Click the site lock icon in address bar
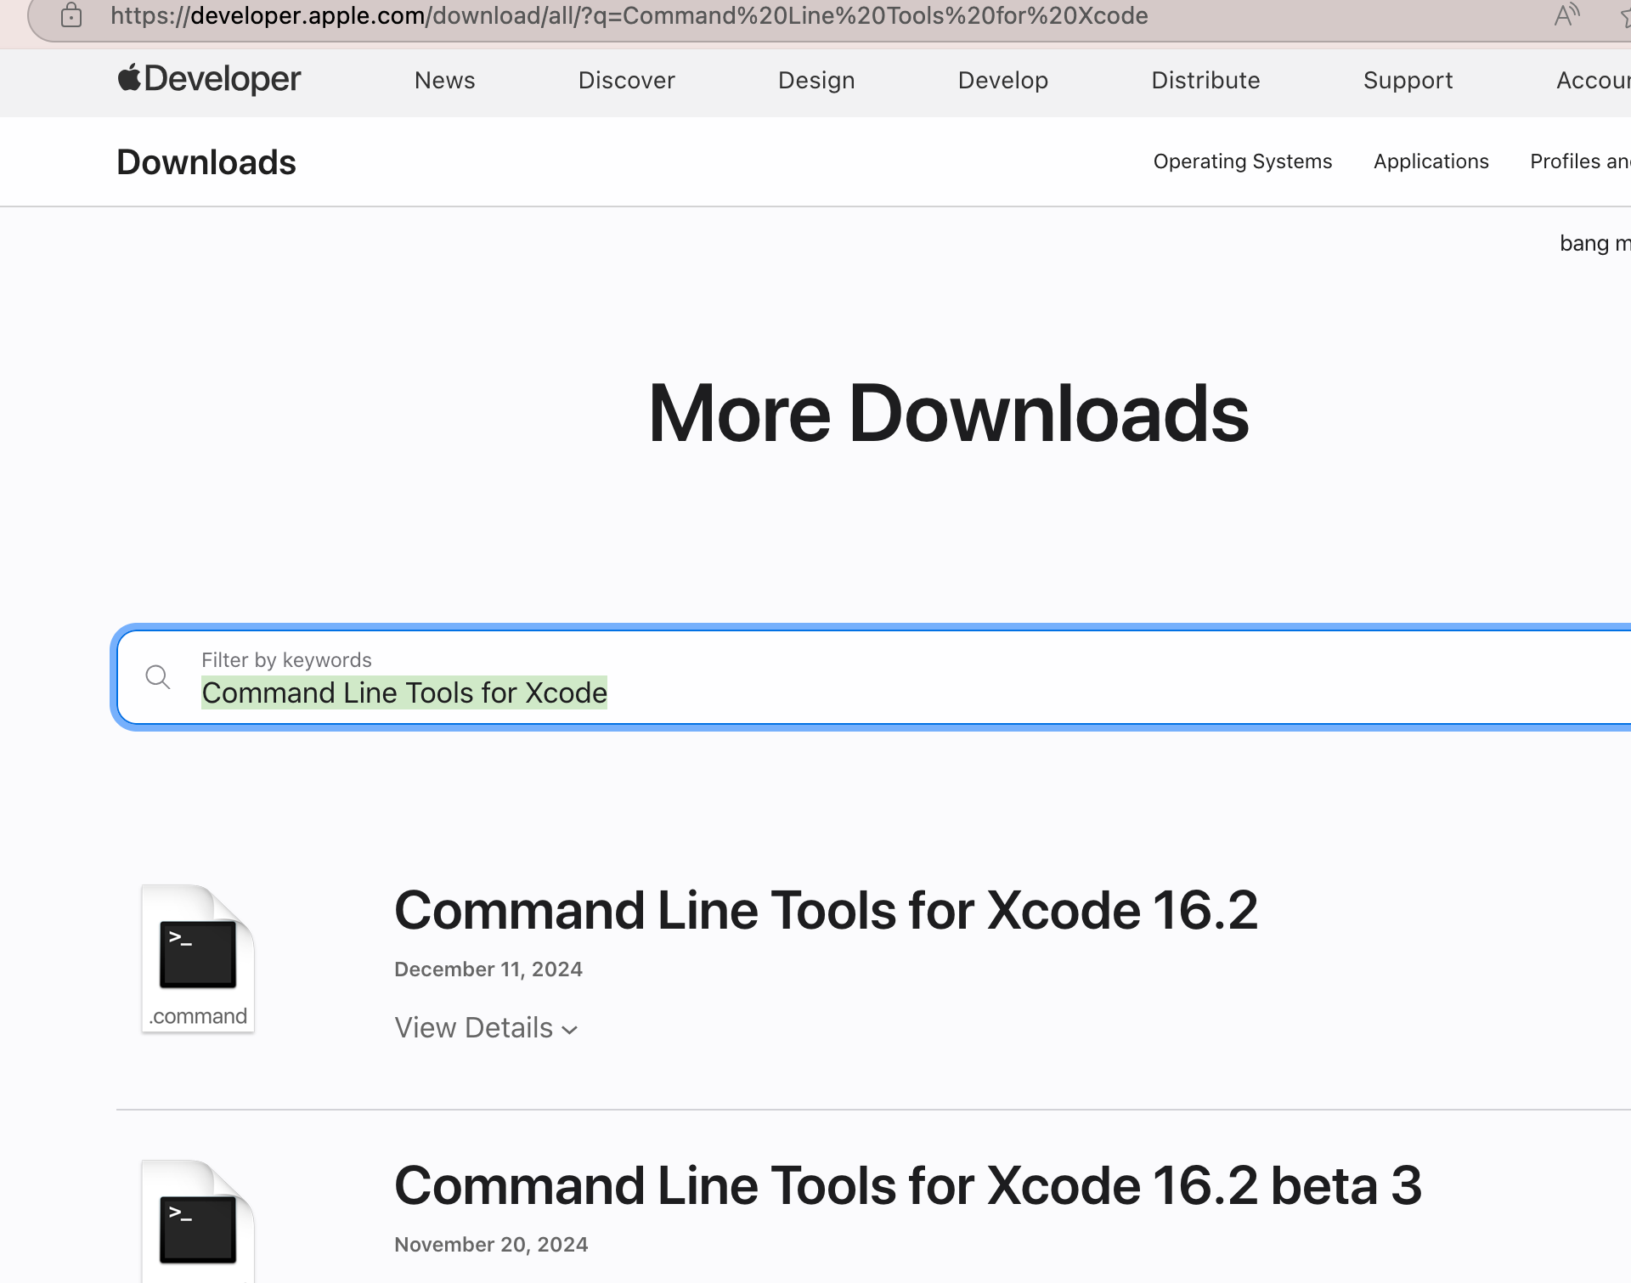This screenshot has width=1631, height=1283. tap(71, 15)
